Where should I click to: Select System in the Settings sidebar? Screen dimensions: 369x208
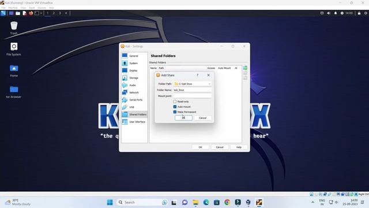134,63
